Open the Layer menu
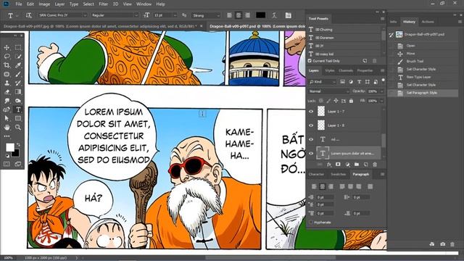Image resolution: width=464 pixels, height=261 pixels. click(x=59, y=4)
